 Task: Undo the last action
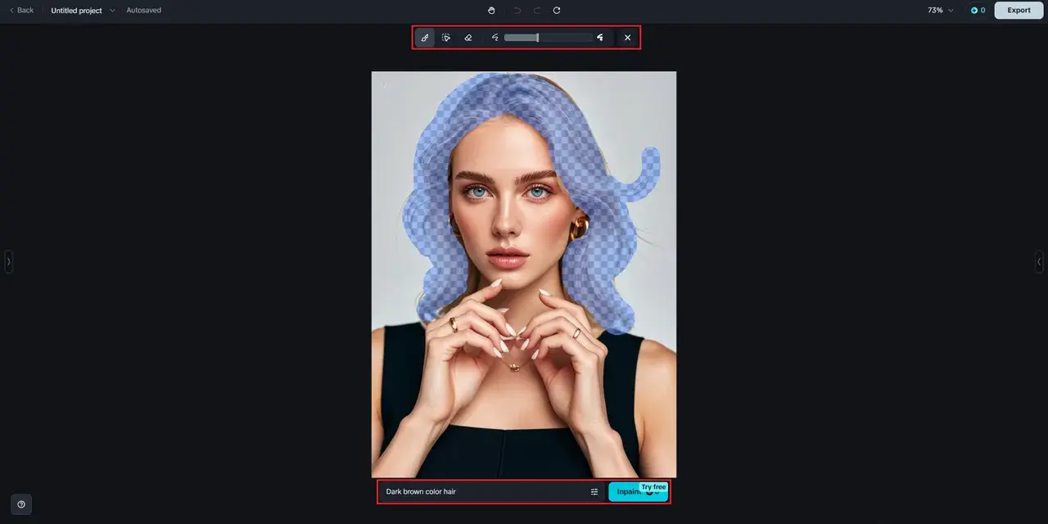(x=517, y=11)
